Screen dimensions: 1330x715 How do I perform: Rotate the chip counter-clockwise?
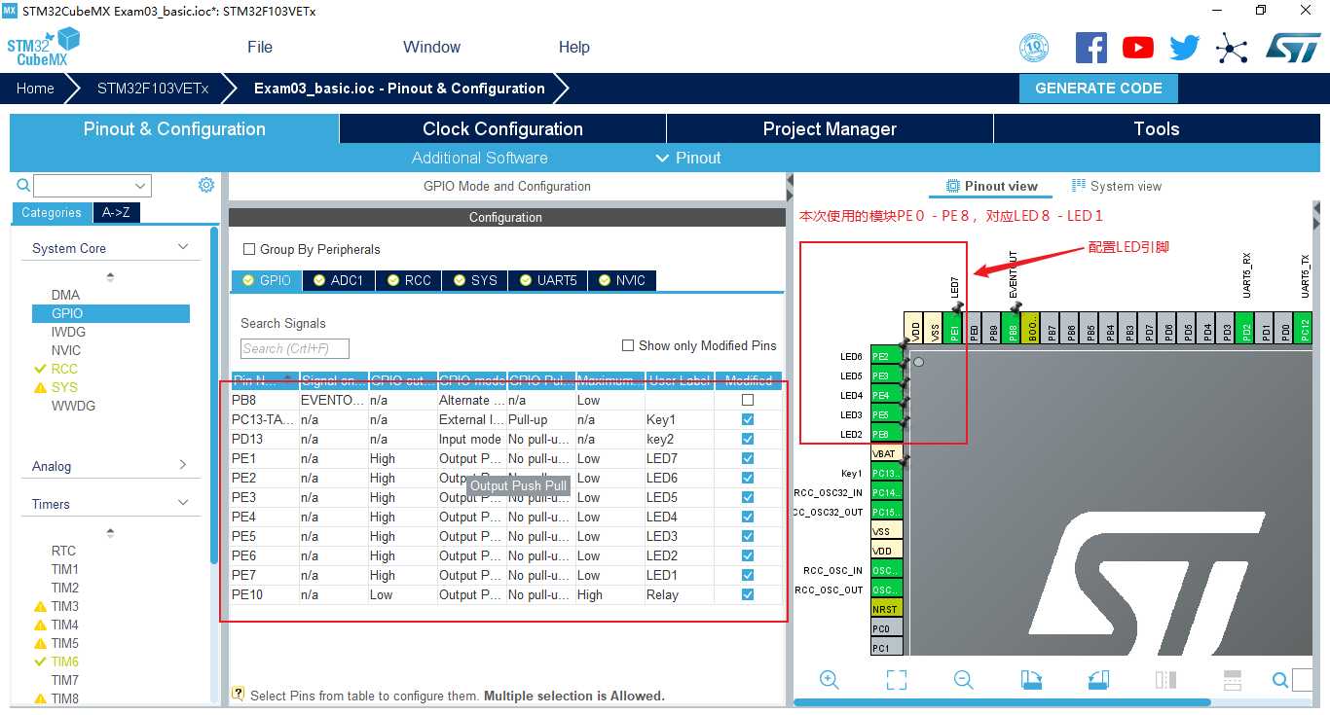[x=1098, y=680]
